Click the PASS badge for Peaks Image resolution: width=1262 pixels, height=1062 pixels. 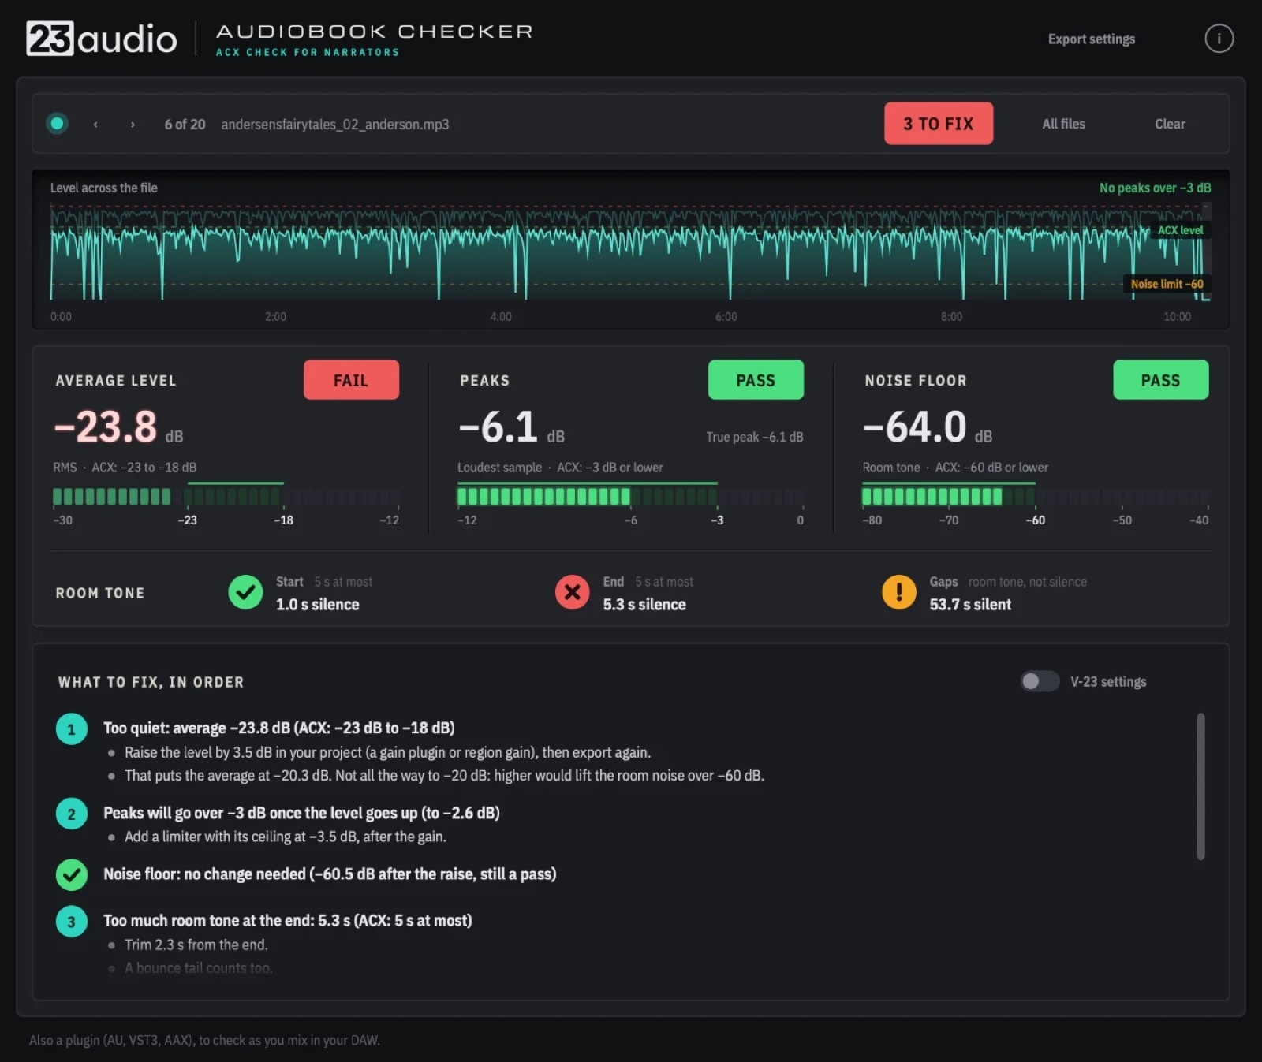pos(756,380)
